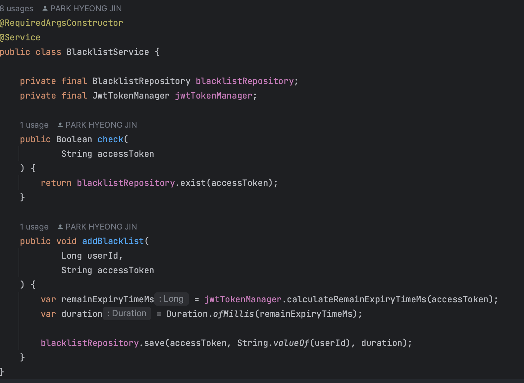
Task: Click the save method call
Action: 154,343
